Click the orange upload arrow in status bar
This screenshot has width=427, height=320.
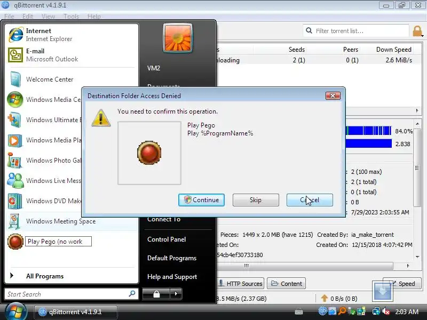[324, 299]
